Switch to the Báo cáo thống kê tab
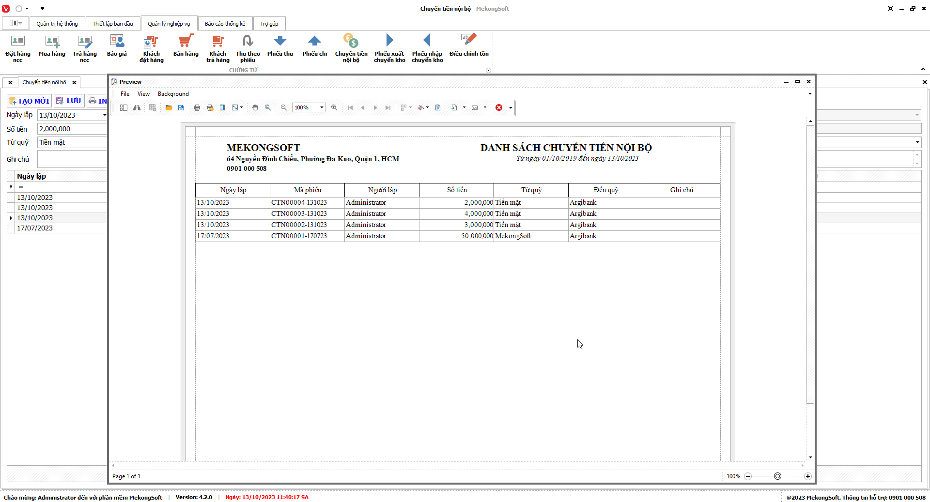This screenshot has height=502, width=930. click(x=225, y=24)
